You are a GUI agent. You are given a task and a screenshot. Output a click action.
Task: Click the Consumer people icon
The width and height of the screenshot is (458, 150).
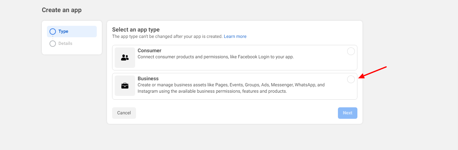(x=125, y=58)
